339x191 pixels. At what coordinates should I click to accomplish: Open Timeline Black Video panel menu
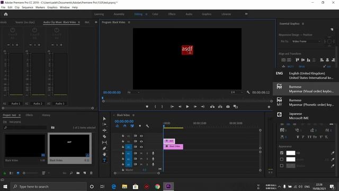pyautogui.click(x=133, y=115)
